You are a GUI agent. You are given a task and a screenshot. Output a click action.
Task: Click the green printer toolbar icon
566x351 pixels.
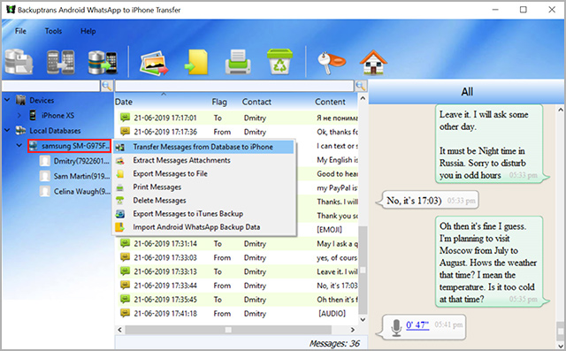[238, 62]
